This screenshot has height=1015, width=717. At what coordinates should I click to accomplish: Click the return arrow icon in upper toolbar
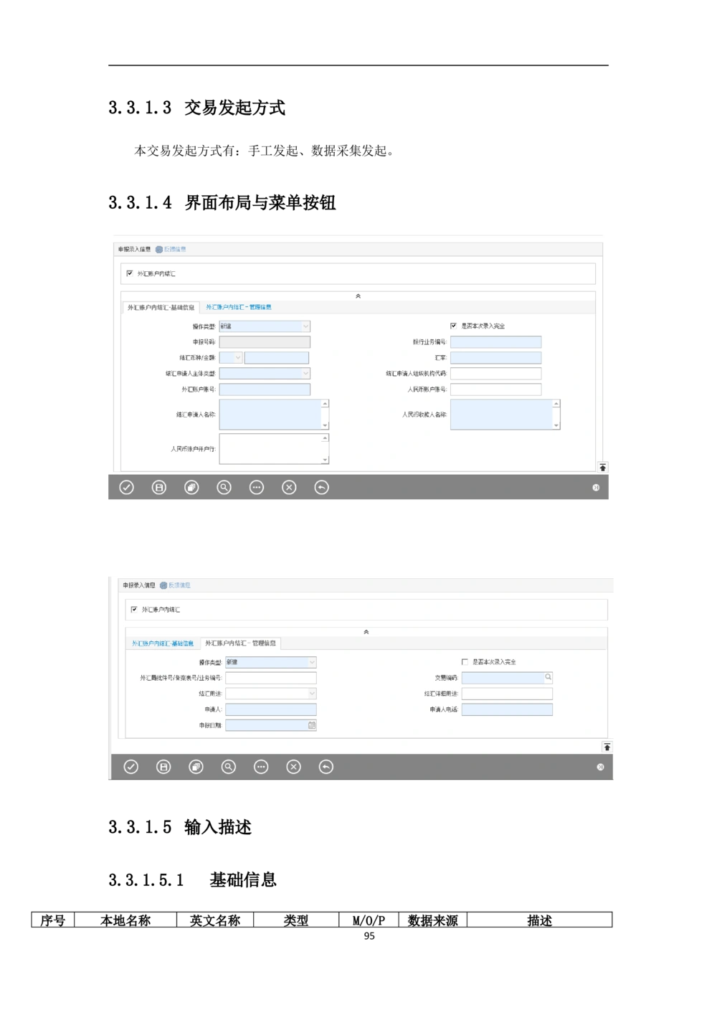point(322,488)
